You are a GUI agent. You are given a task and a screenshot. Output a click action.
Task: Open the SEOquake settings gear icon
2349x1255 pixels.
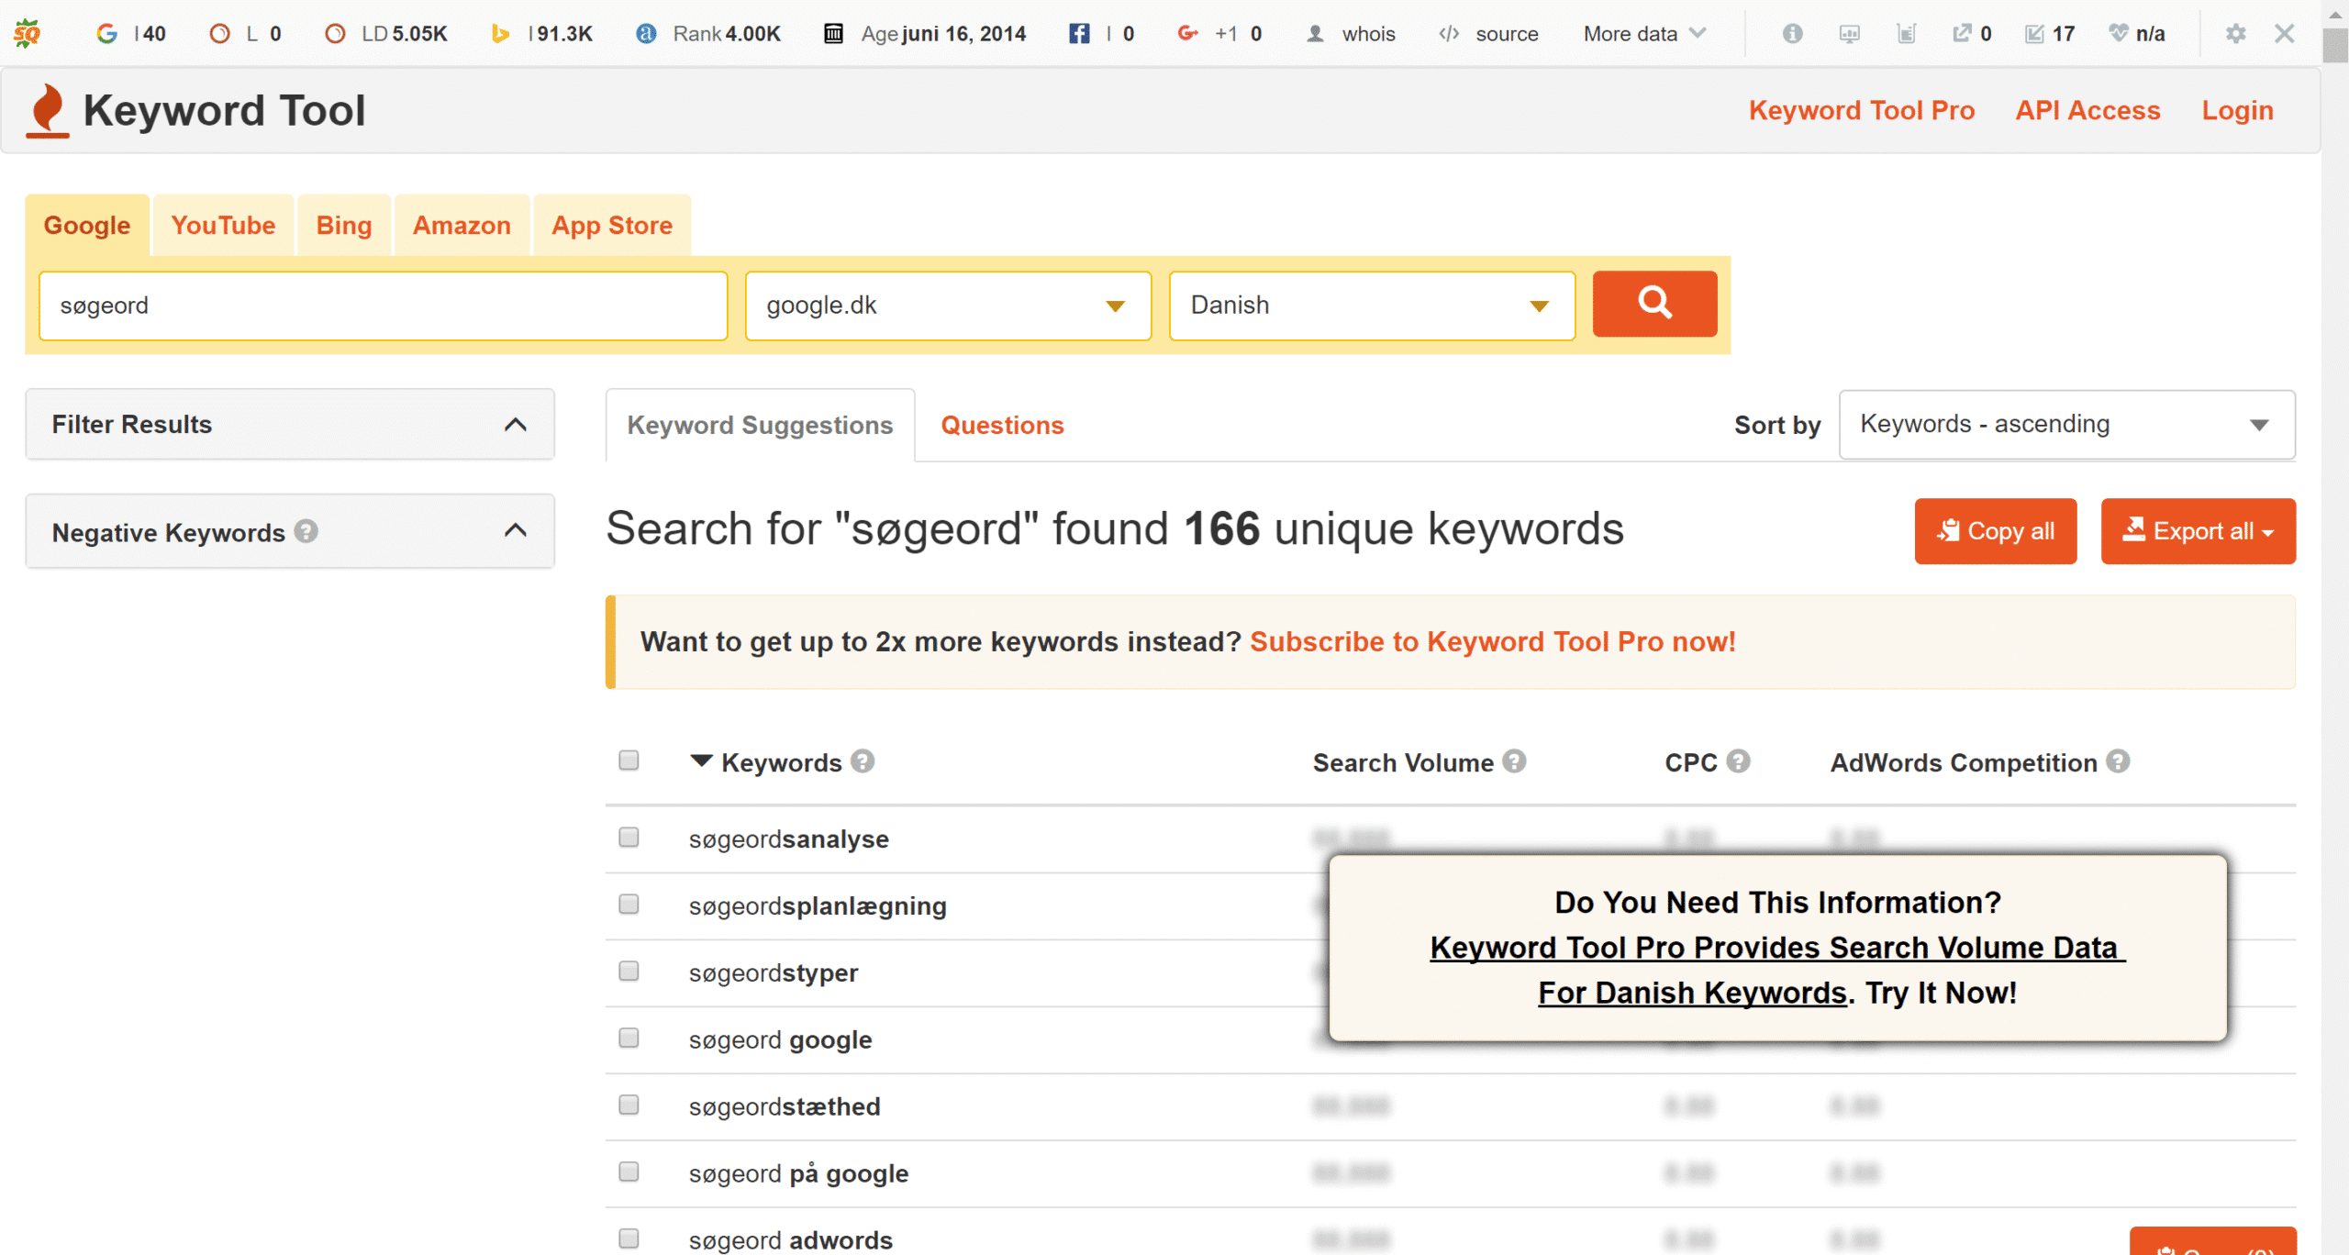(x=2235, y=34)
